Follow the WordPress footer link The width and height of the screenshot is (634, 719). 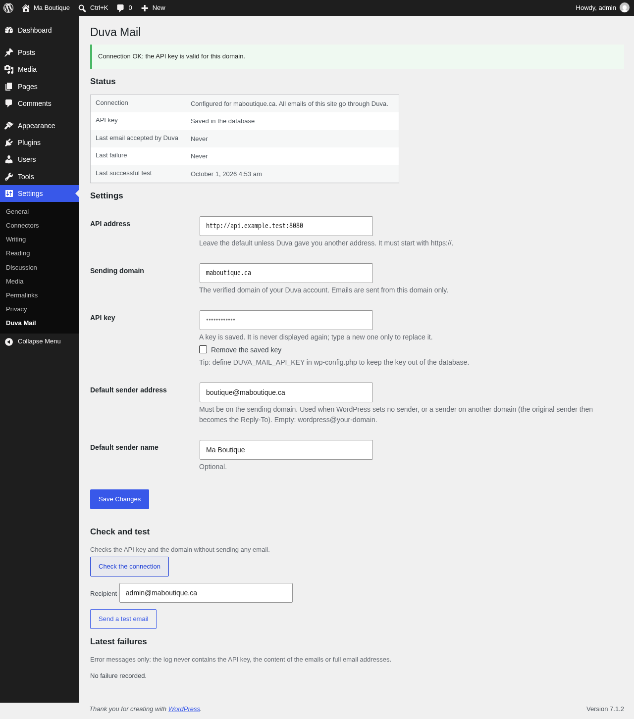tap(184, 709)
